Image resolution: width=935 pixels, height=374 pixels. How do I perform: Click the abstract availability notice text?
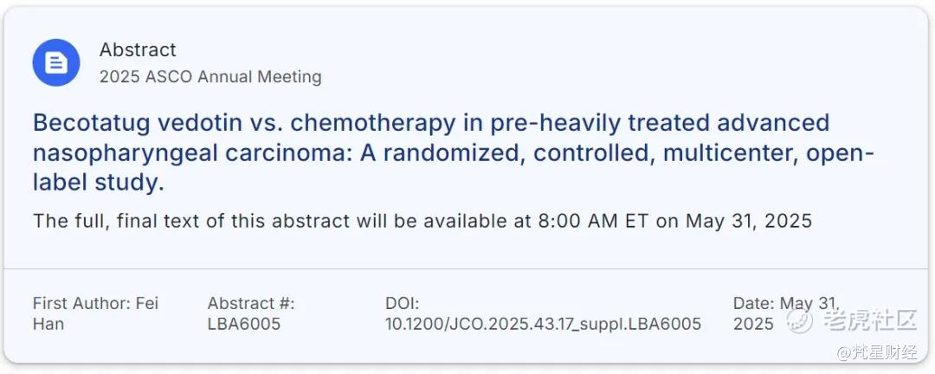(422, 222)
